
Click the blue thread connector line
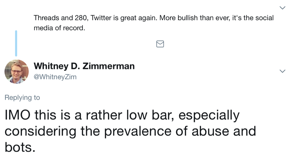[16, 43]
